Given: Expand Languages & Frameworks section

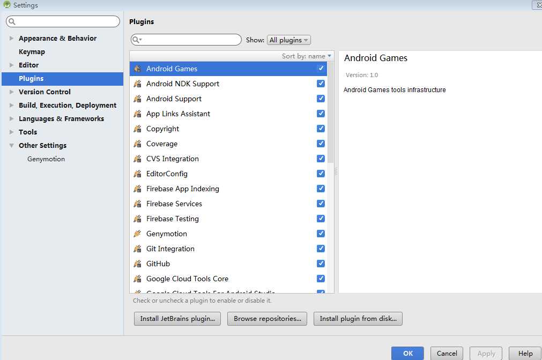Looking at the screenshot, I should 11,118.
